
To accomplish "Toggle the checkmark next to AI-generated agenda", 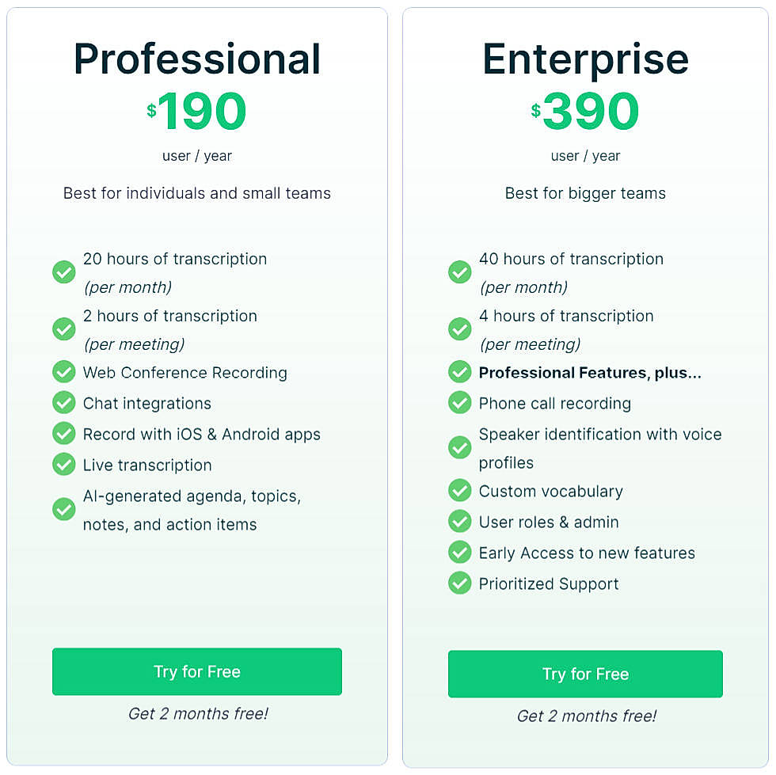I will (x=63, y=509).
